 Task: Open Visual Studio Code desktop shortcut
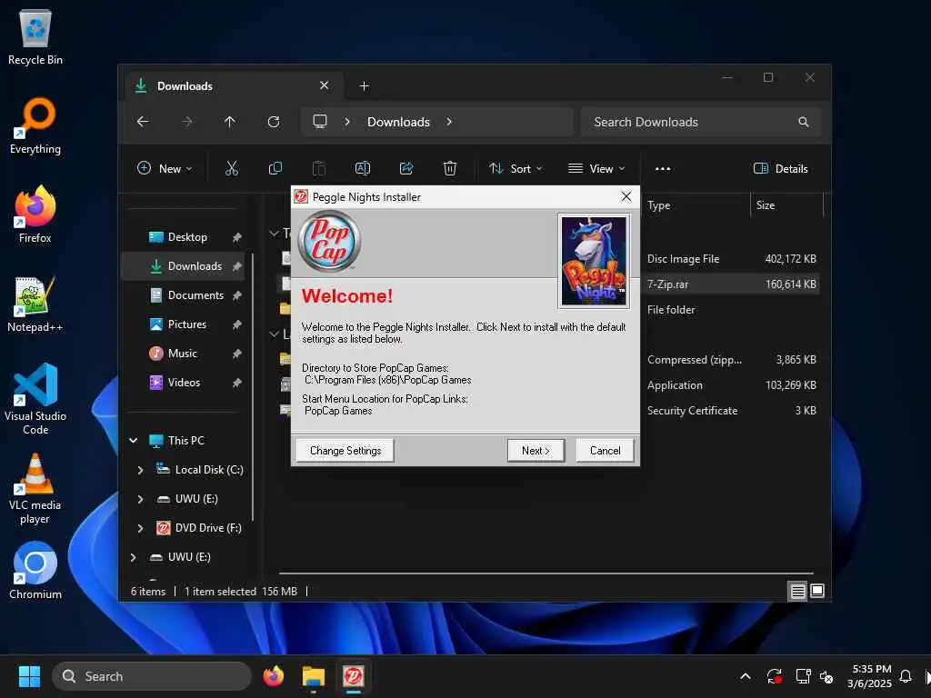coord(35,399)
